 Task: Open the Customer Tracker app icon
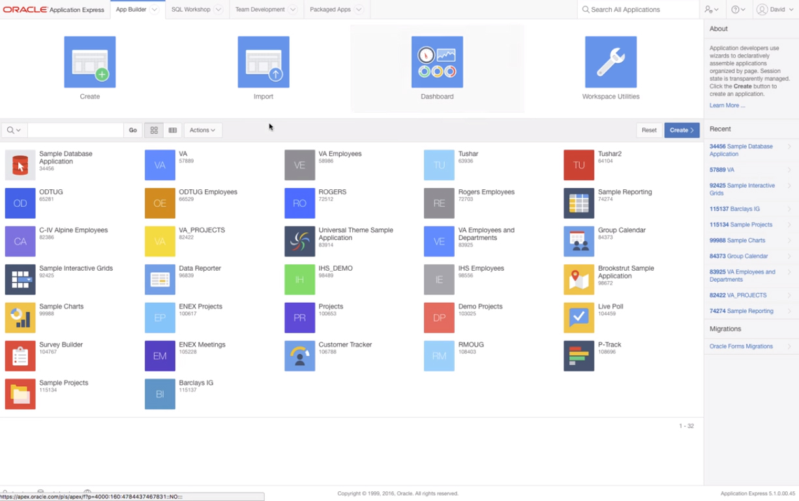(x=299, y=356)
